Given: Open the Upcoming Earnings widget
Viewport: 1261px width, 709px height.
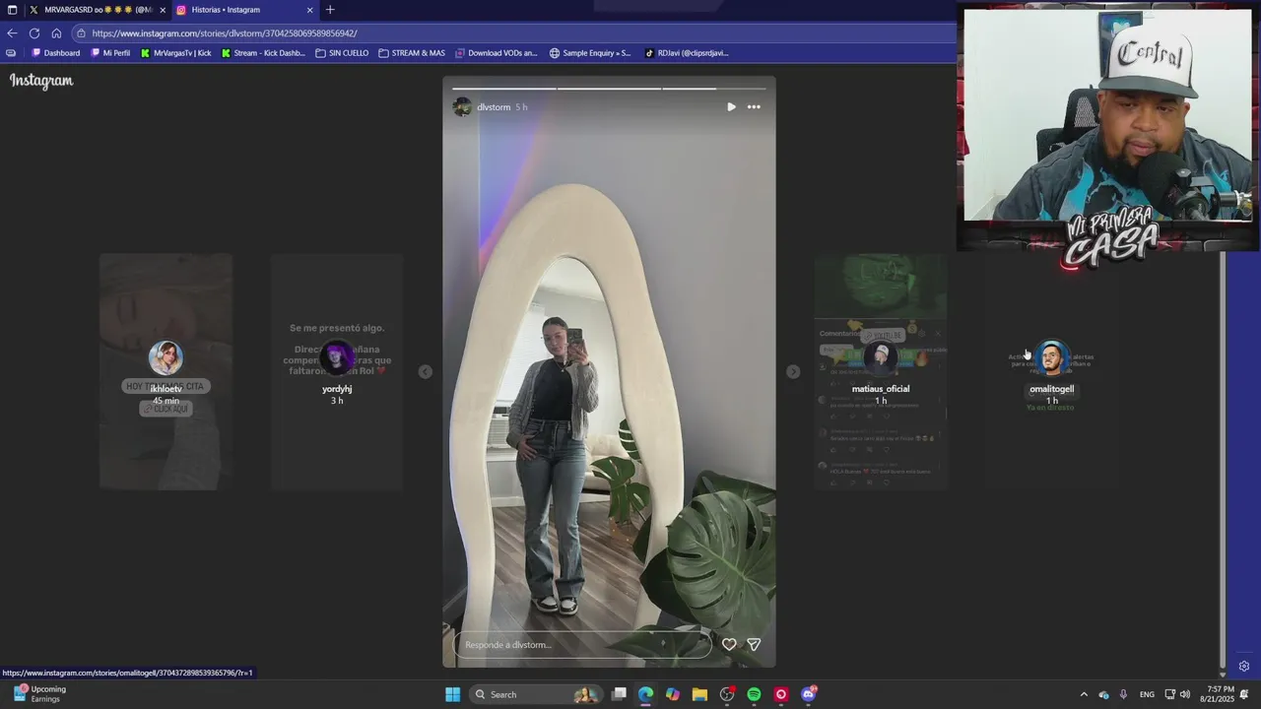Looking at the screenshot, I should (40, 694).
